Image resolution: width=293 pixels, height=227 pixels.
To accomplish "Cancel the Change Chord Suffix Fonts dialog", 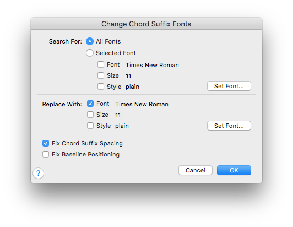I will tap(196, 170).
